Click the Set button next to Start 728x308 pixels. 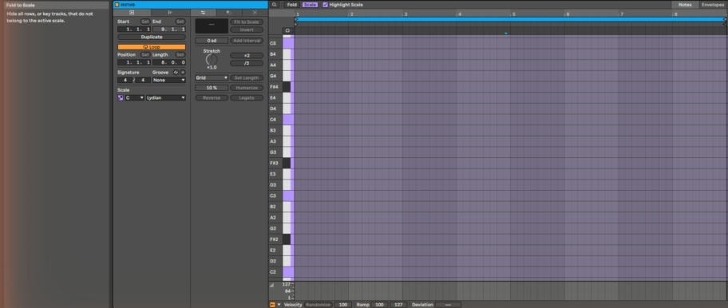coord(145,22)
